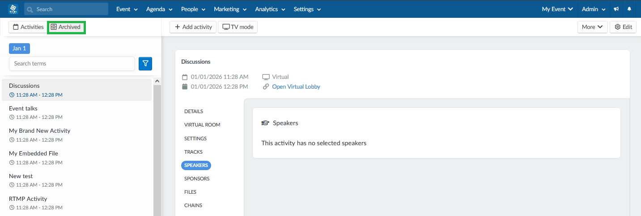This screenshot has width=641, height=216.
Task: Open the Marketing dropdown
Action: (x=230, y=9)
